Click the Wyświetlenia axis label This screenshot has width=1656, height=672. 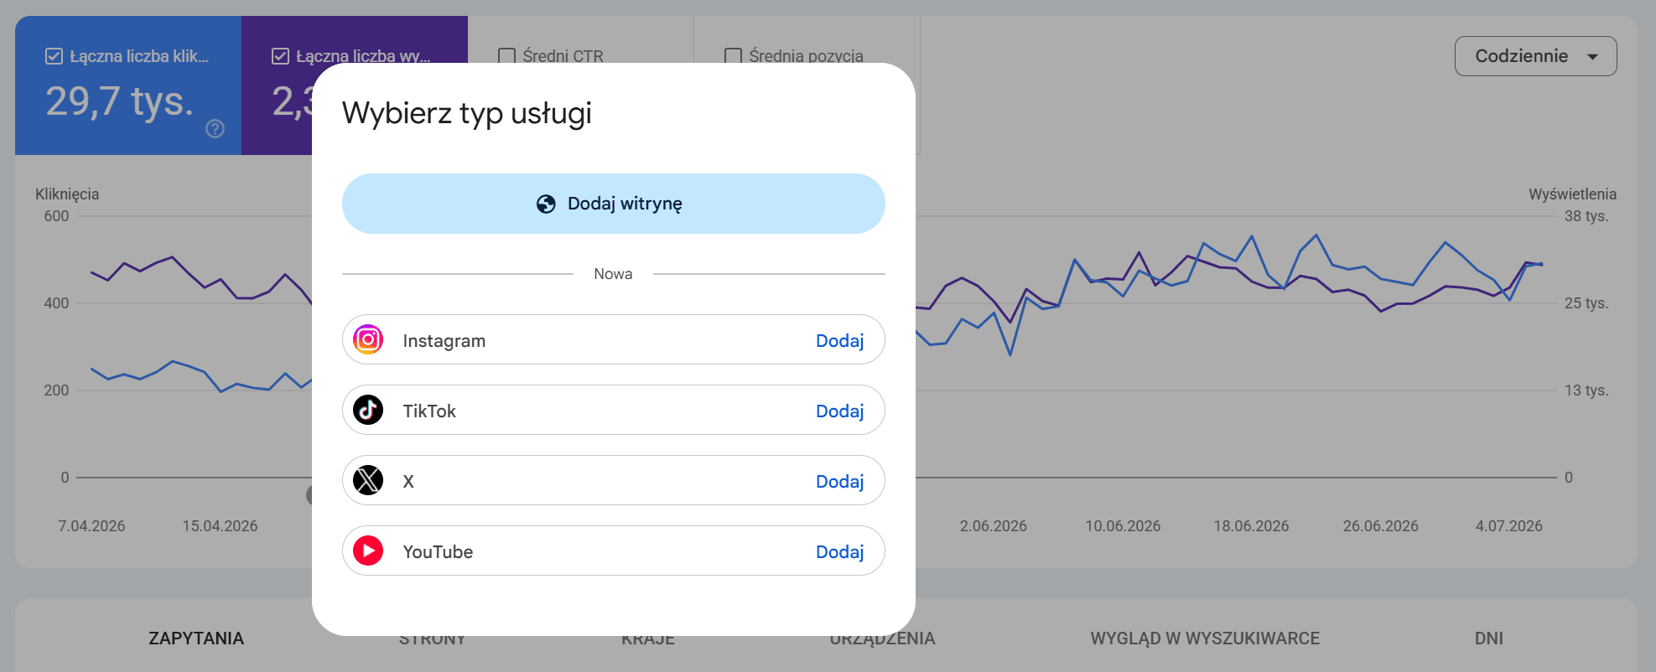[x=1572, y=194]
